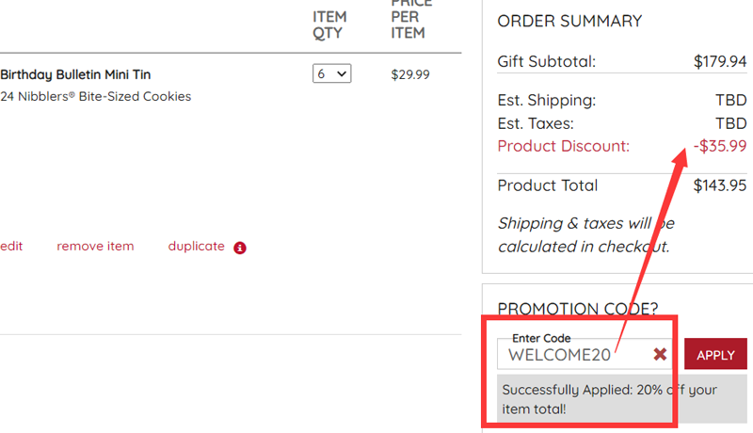Click the Product Total amount $143.95
The width and height of the screenshot is (753, 433).
click(719, 185)
